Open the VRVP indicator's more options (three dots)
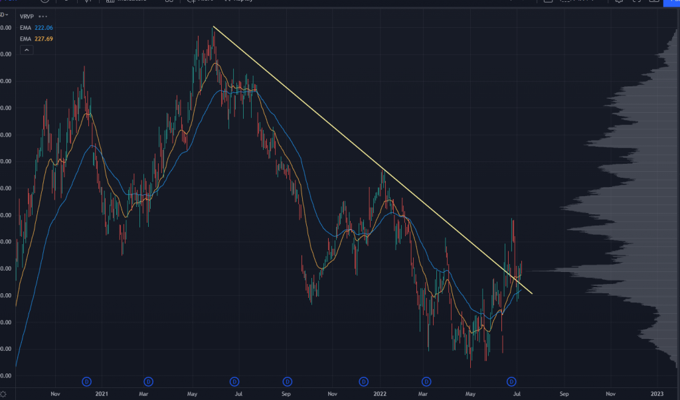 pyautogui.click(x=42, y=17)
